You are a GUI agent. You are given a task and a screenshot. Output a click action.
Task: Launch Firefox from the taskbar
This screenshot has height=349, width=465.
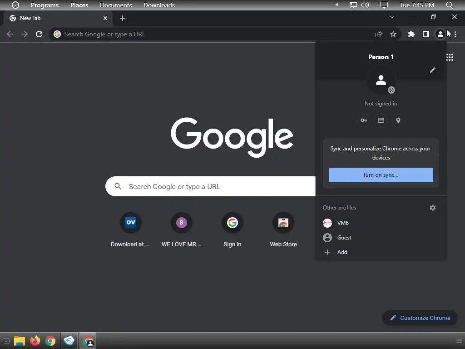point(35,341)
